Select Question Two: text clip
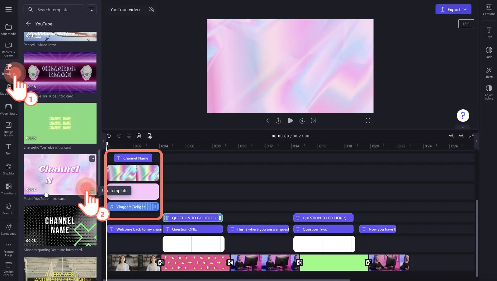497x281 pixels. [x=324, y=229]
